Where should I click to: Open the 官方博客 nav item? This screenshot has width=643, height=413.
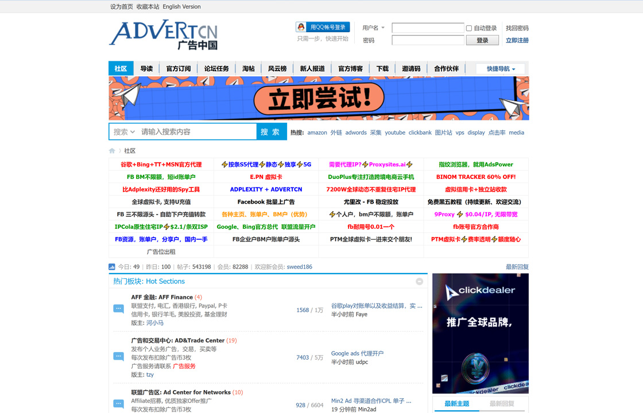(x=350, y=68)
